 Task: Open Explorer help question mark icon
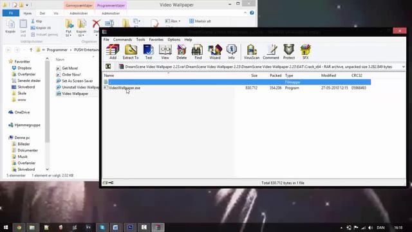pyautogui.click(x=252, y=13)
